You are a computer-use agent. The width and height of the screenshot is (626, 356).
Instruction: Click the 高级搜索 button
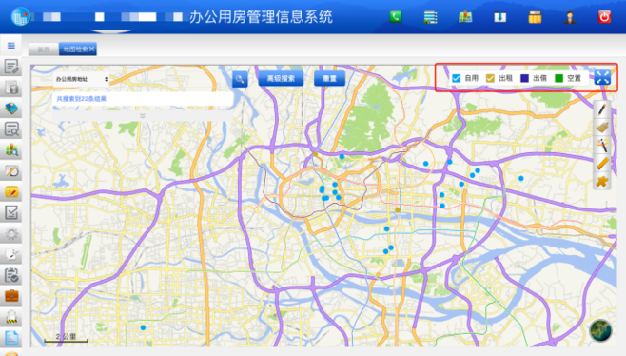click(x=281, y=78)
